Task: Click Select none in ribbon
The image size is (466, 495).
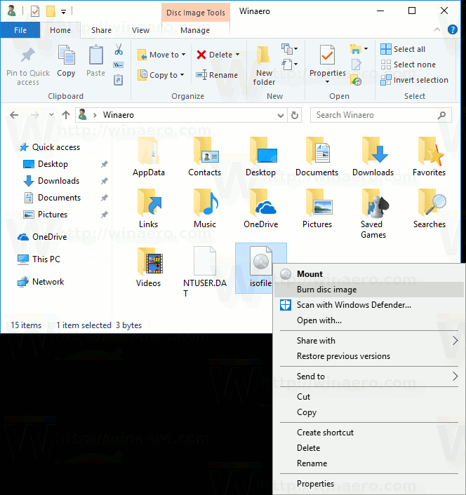Action: (408, 65)
